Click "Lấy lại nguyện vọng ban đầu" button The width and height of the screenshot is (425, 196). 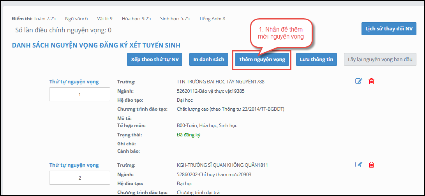click(x=380, y=59)
